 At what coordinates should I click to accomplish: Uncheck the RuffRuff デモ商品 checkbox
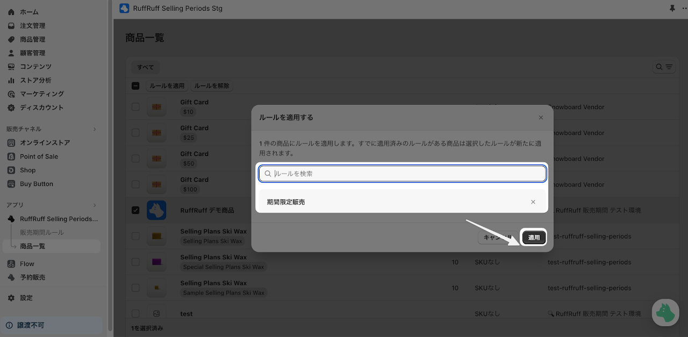[x=135, y=210]
